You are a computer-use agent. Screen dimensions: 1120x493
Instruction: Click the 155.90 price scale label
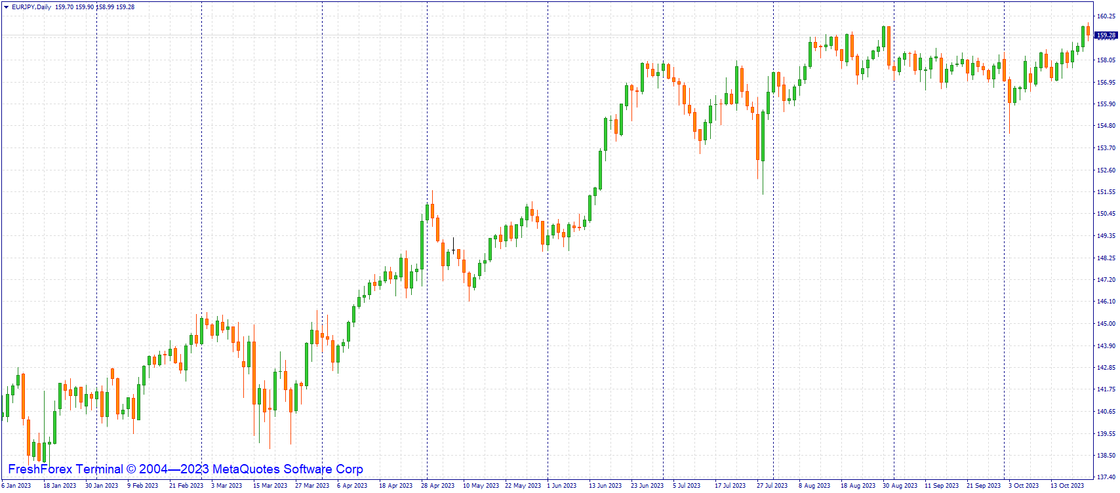[x=1106, y=104]
